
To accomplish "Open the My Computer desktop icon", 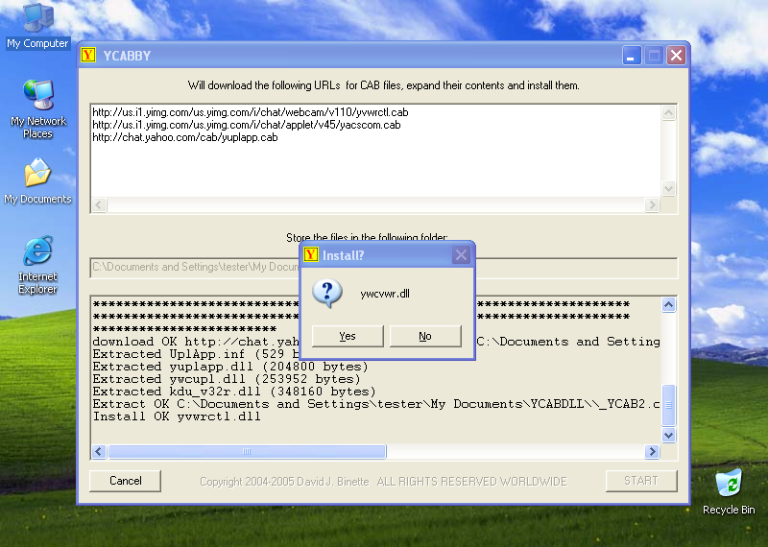I will (x=37, y=26).
